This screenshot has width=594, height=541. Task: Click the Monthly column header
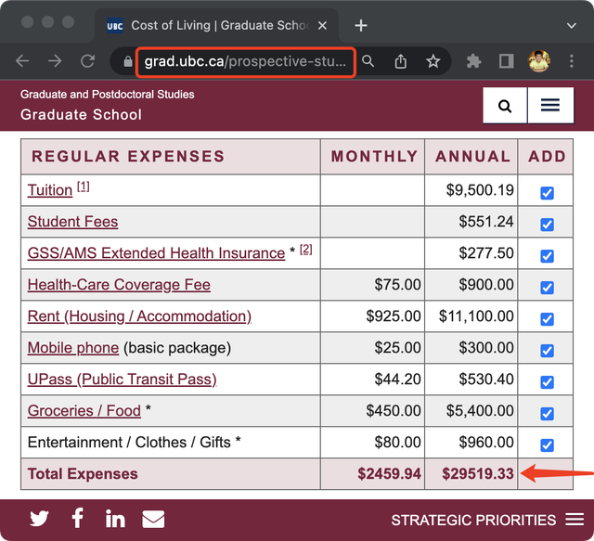[373, 157]
